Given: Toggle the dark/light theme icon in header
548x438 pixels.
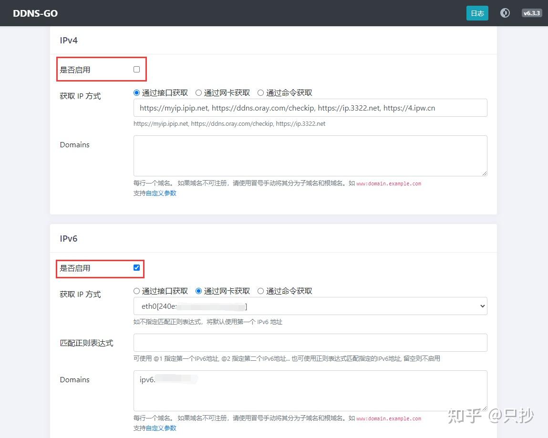Looking at the screenshot, I should [x=505, y=13].
